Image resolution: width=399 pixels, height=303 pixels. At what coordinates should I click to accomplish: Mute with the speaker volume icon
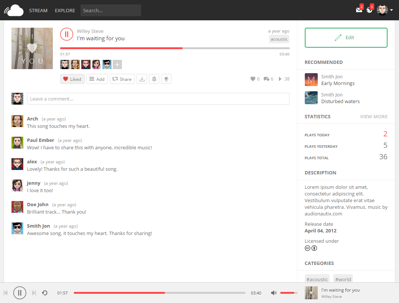(273, 293)
